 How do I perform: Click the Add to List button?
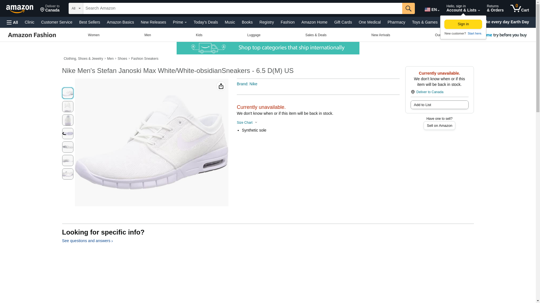(439, 105)
